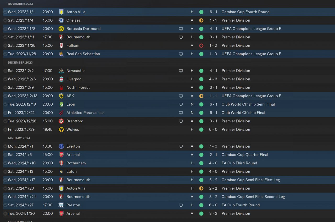
Task: Select the Everton club crest
Action: tap(61, 146)
